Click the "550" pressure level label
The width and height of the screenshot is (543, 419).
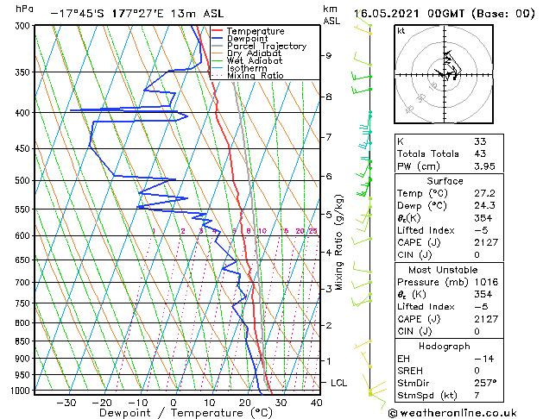point(24,209)
